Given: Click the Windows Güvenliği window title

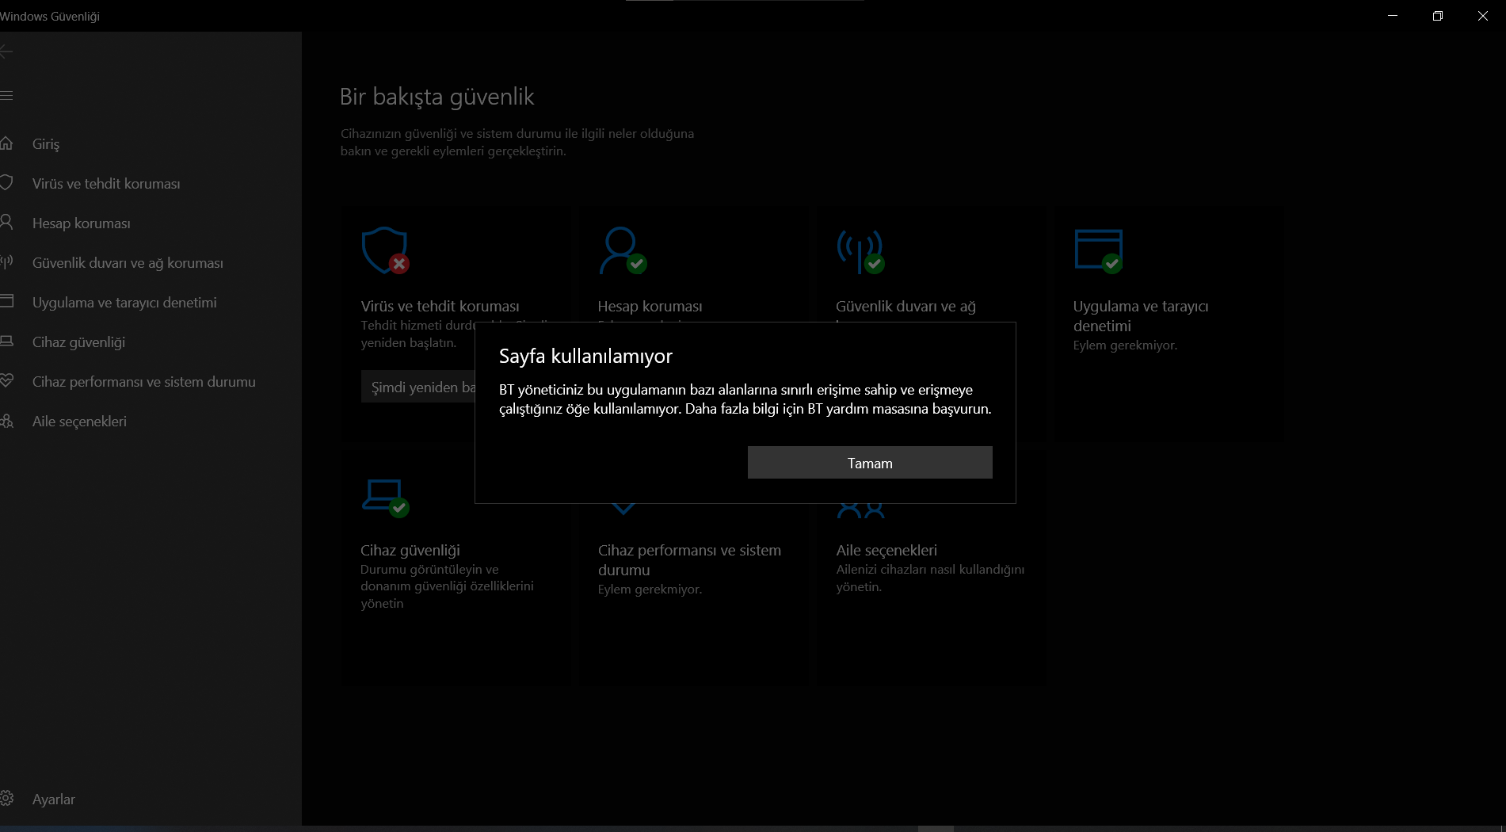Looking at the screenshot, I should pyautogui.click(x=50, y=17).
